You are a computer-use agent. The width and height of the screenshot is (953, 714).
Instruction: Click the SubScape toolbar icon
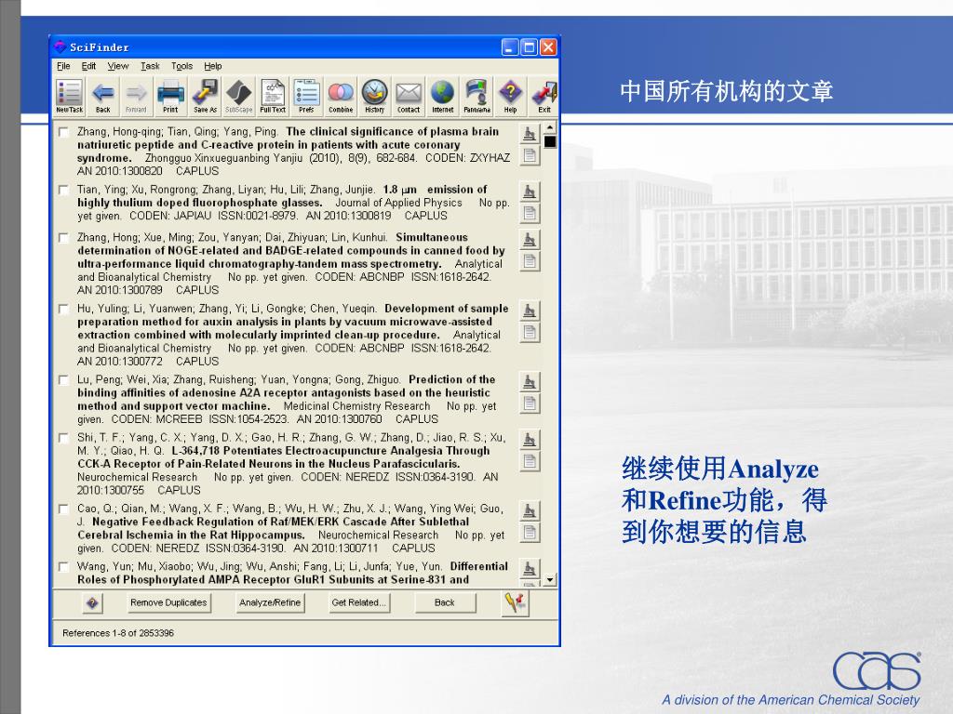point(239,96)
